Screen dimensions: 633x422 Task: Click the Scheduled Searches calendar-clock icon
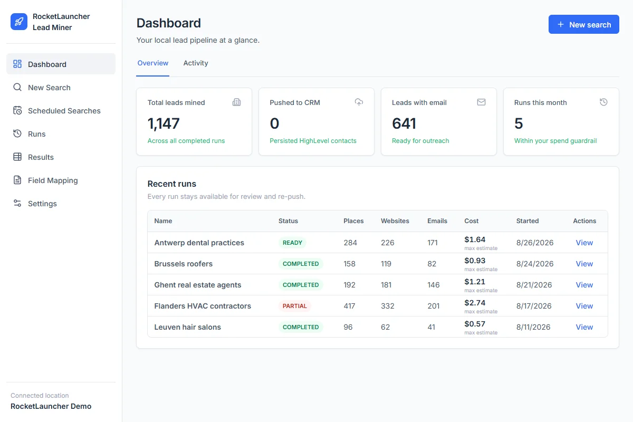coord(17,110)
